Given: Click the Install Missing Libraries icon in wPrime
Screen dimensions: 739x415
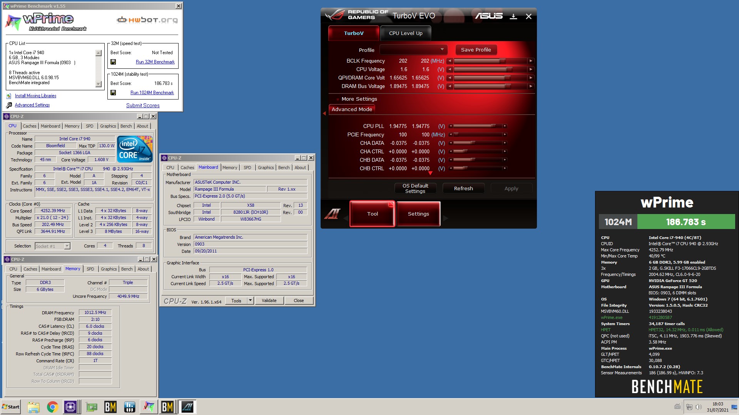Looking at the screenshot, I should coord(9,96).
